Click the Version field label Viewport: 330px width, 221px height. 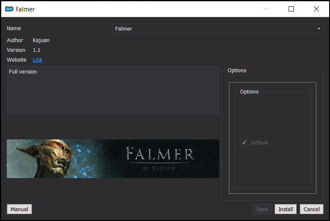click(x=16, y=50)
